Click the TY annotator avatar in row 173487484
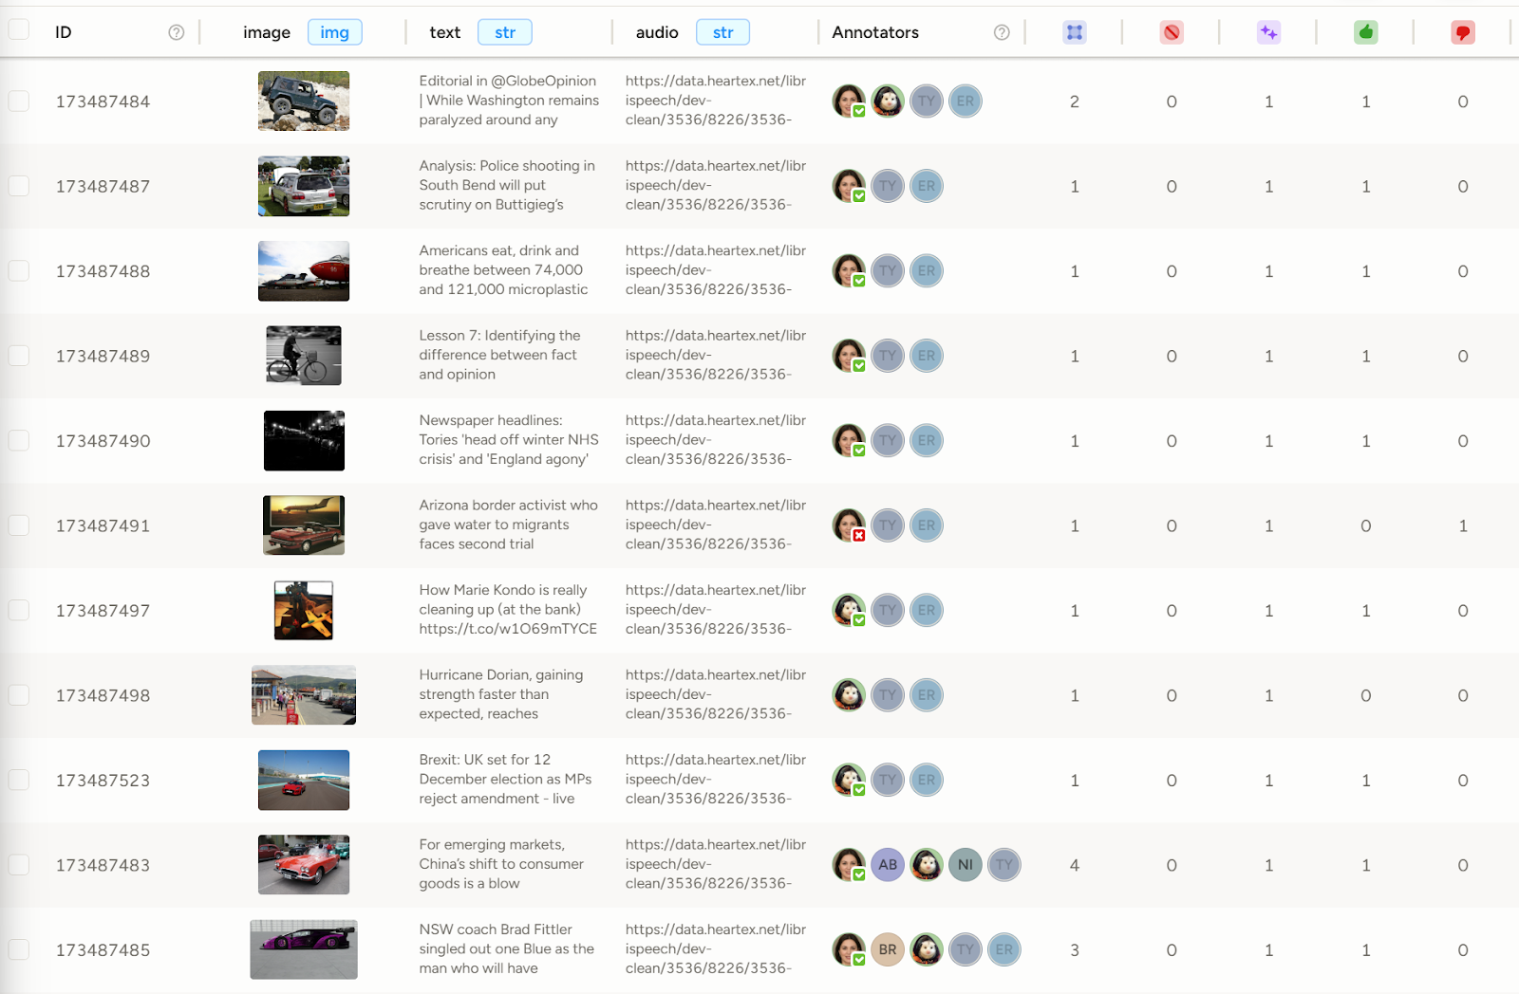This screenshot has width=1519, height=994. 927,101
